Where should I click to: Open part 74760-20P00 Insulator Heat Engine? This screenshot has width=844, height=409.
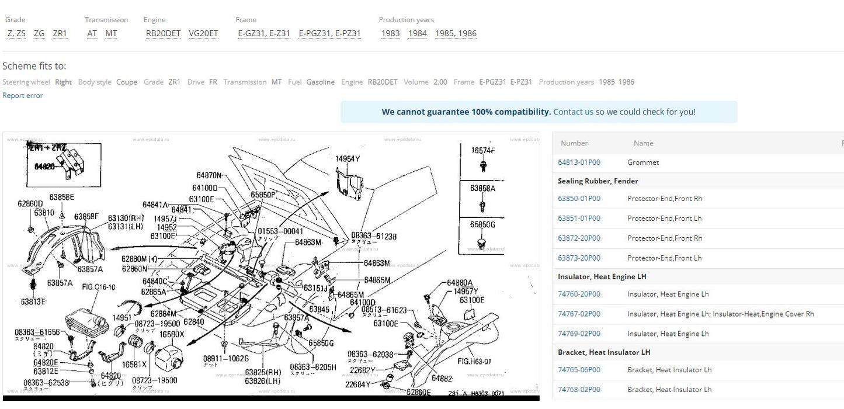pyautogui.click(x=579, y=294)
